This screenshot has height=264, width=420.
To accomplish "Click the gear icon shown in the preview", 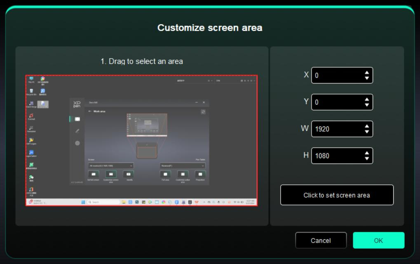I will 77,143.
